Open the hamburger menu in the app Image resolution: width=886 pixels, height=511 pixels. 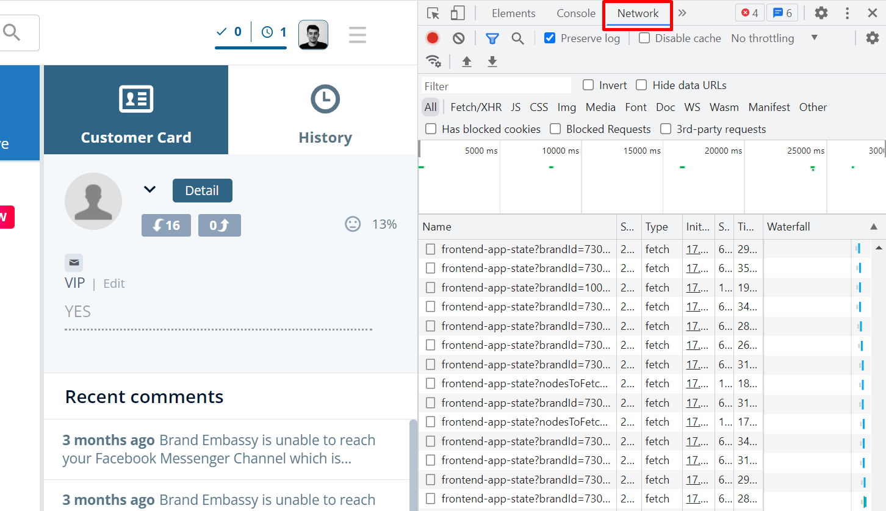coord(358,35)
